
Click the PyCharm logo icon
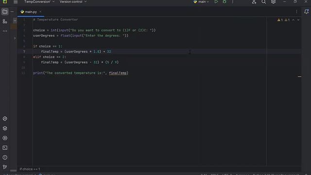point(5,2)
